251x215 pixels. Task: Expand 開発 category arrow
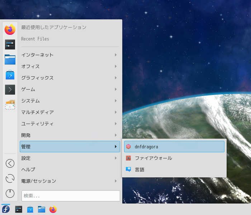point(116,135)
